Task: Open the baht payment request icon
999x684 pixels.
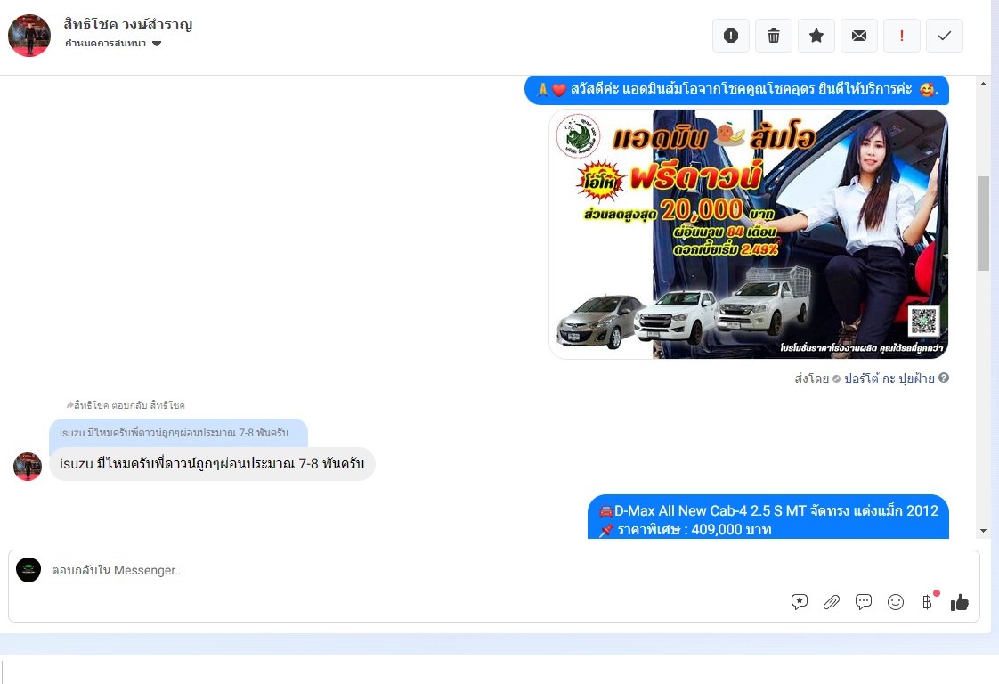Action: point(928,602)
